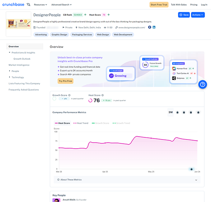The width and height of the screenshot is (211, 202).
Task: Expand the Technology sidebar section
Action: (9, 77)
